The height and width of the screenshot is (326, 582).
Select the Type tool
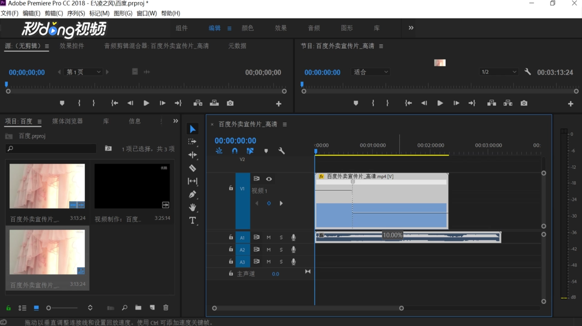(193, 220)
